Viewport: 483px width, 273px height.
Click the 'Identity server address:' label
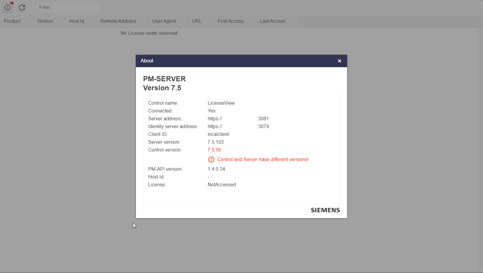point(173,127)
